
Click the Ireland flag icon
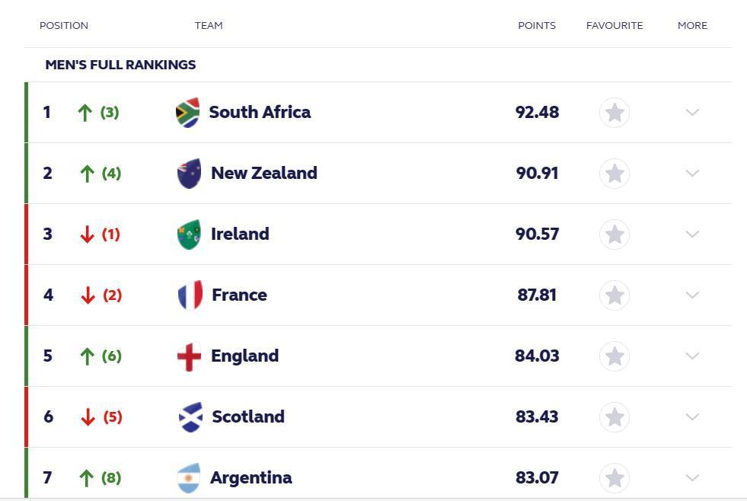click(x=189, y=235)
